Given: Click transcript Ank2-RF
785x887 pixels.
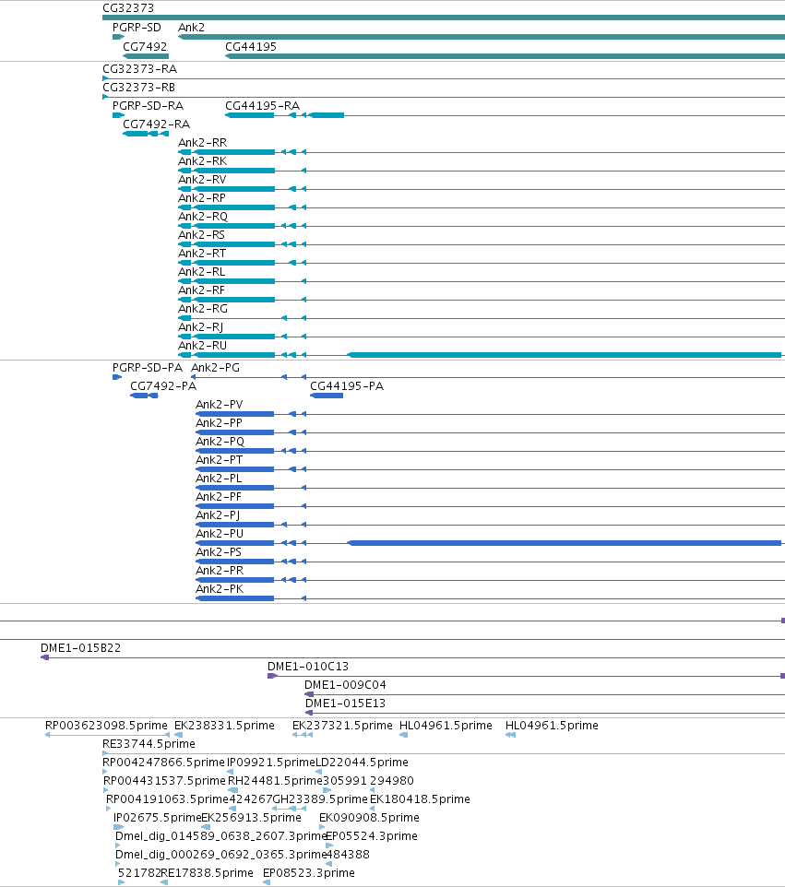Looking at the screenshot, I should (201, 290).
